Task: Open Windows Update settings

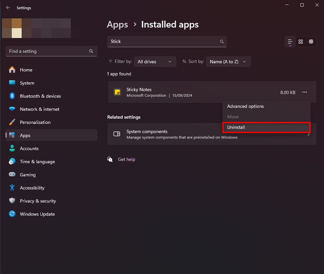Action: (37, 214)
